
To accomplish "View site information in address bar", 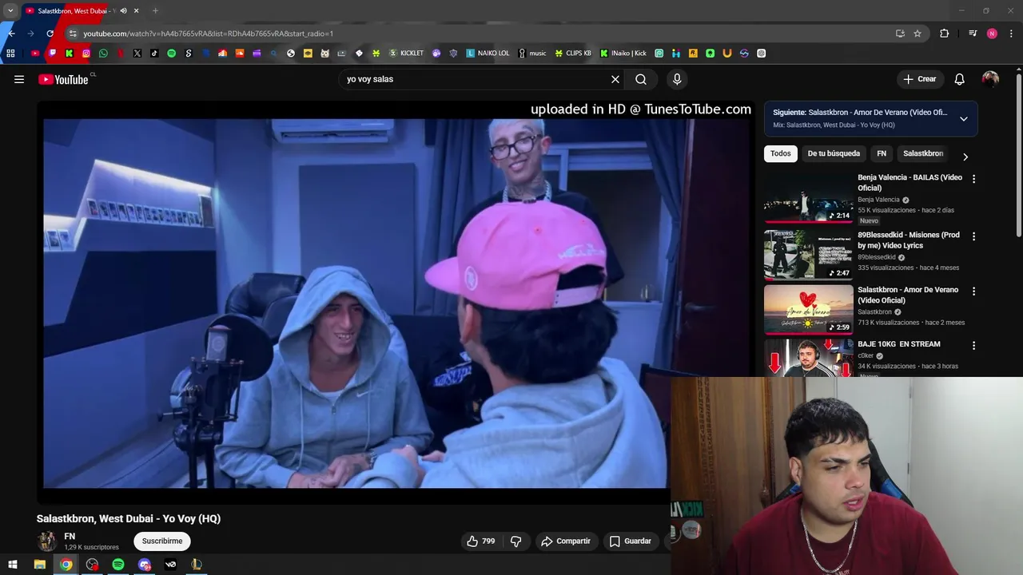I will (72, 34).
